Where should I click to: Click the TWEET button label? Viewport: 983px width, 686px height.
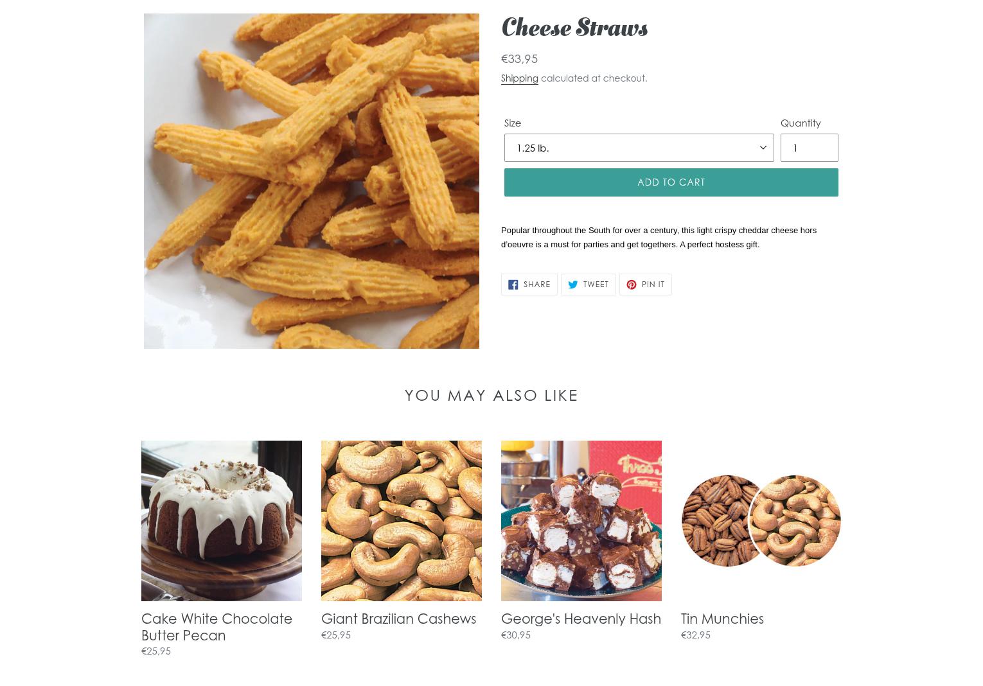[x=596, y=285]
